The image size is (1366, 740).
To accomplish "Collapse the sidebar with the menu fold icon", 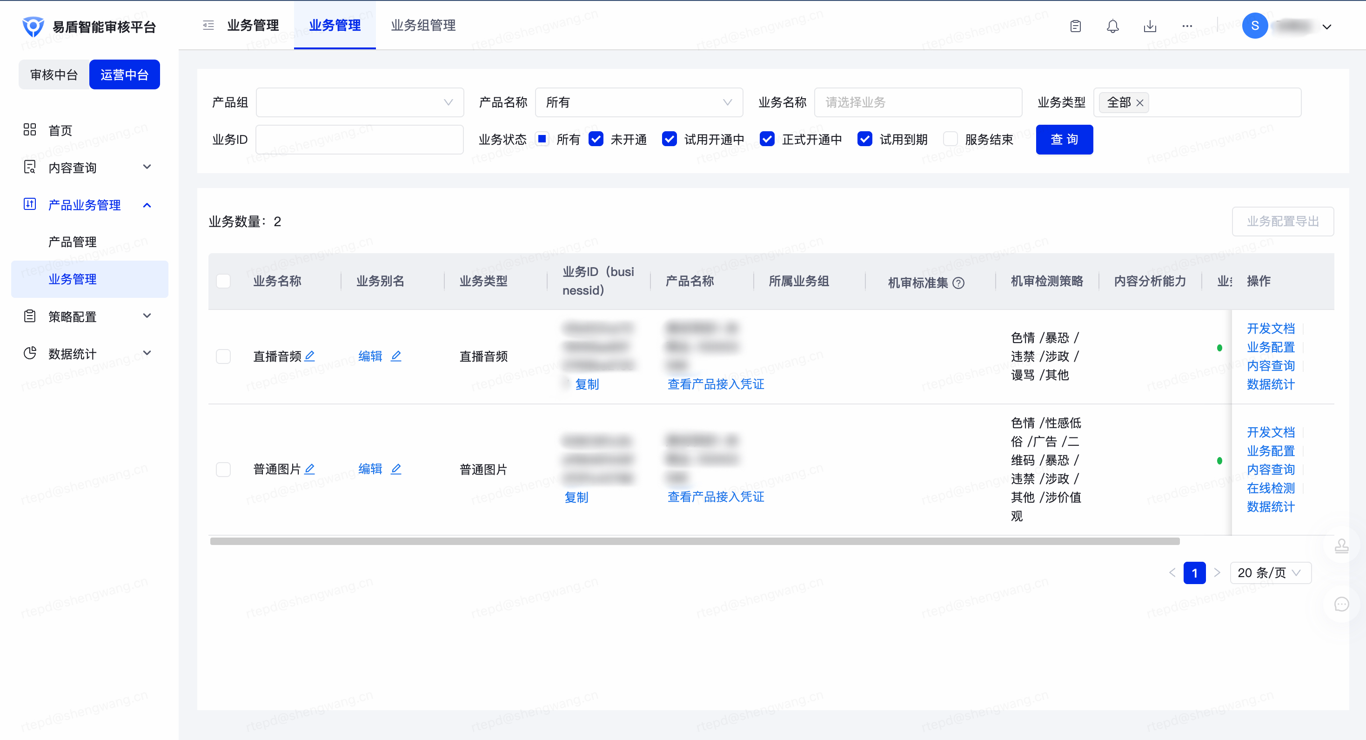I will click(x=208, y=25).
